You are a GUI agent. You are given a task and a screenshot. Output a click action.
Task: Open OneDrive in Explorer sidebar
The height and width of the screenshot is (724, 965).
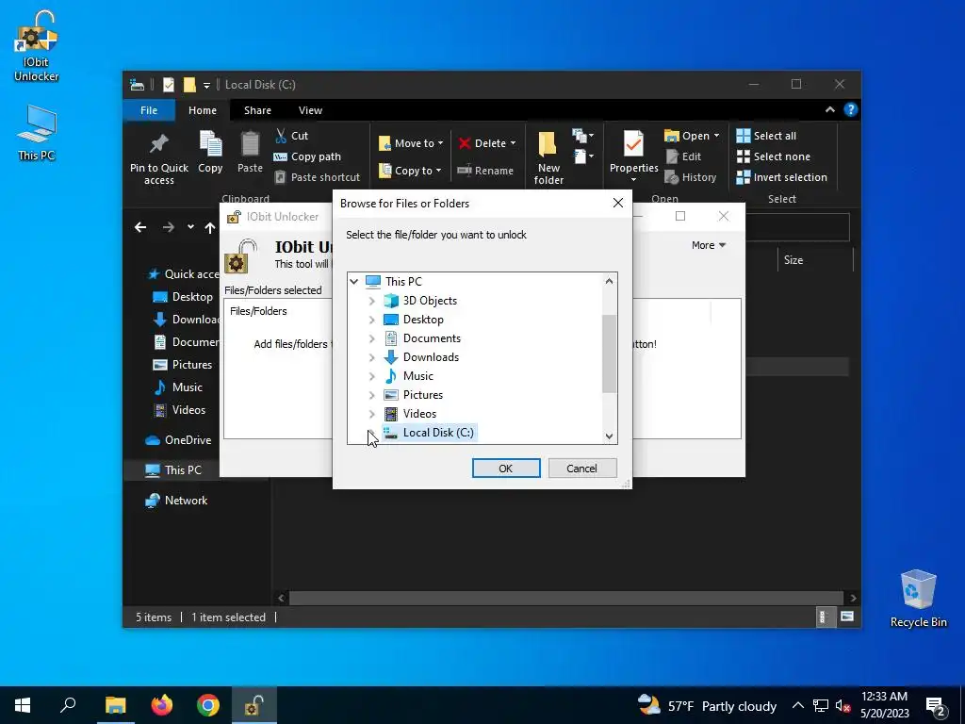(178, 440)
